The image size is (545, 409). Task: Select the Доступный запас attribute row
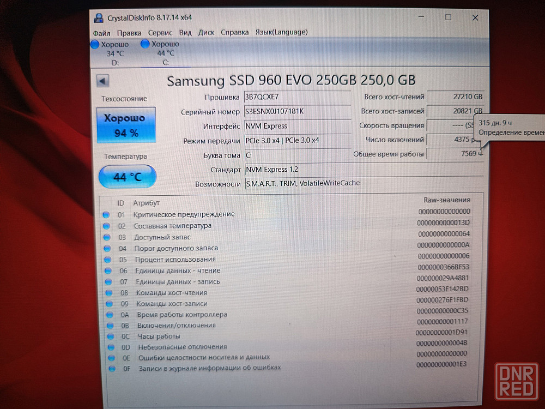287,236
